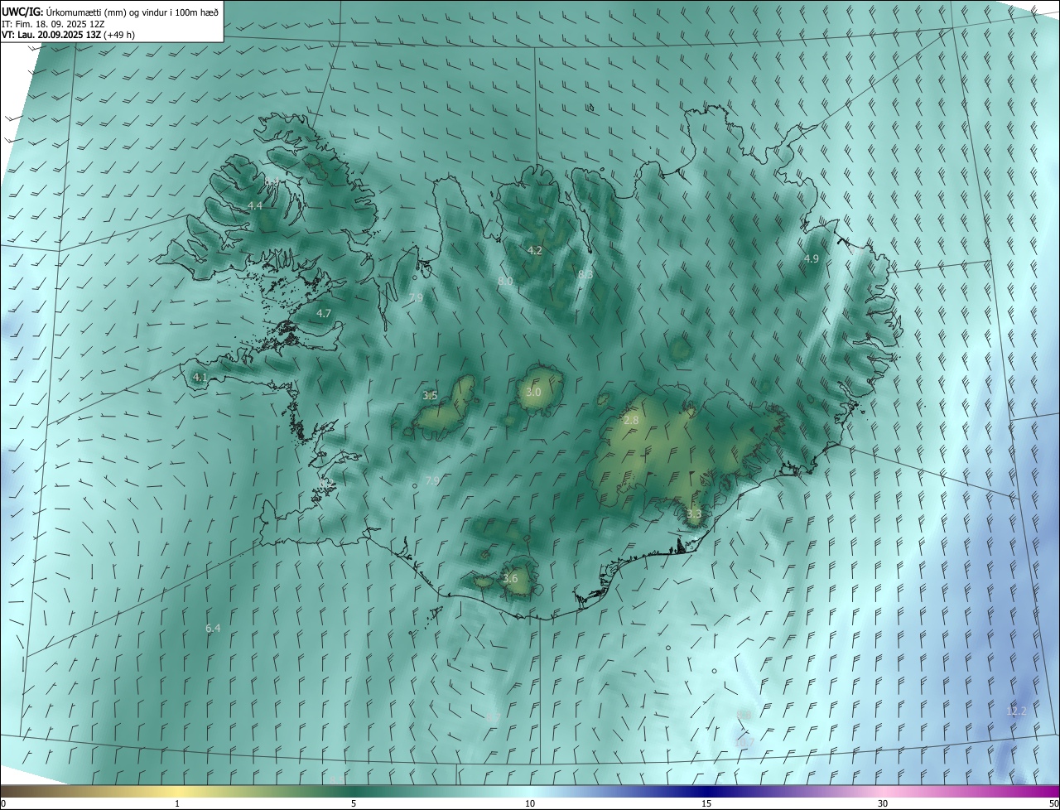
Task: Click the 15 tick label on the color scale
Action: tap(706, 803)
